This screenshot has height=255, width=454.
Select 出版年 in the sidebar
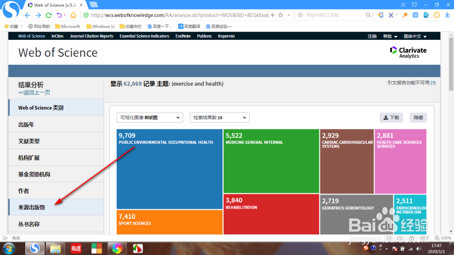[x=56, y=124]
